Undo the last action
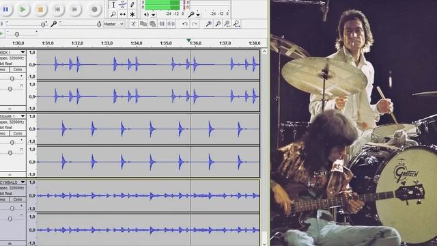437x246 pixels. click(x=185, y=24)
